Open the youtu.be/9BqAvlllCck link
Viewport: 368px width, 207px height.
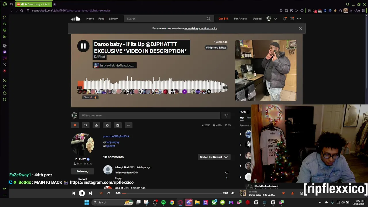coord(116,136)
